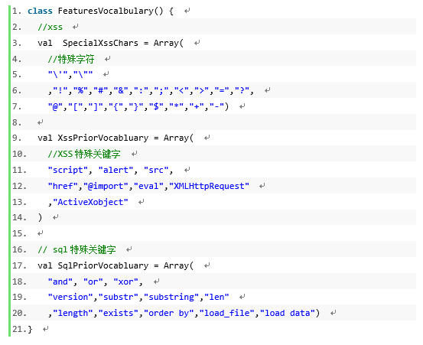Click the "script" string literal
Screen dimensions: 423x345
point(68,170)
